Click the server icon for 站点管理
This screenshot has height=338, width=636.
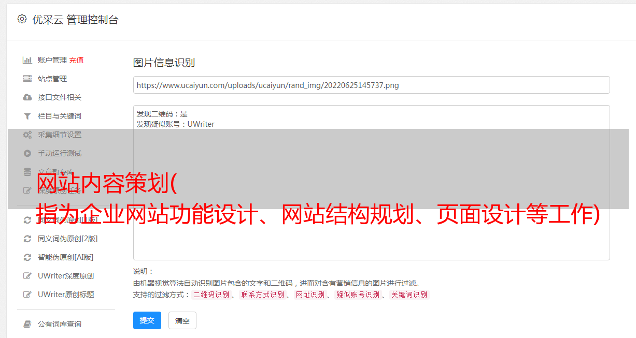point(27,79)
